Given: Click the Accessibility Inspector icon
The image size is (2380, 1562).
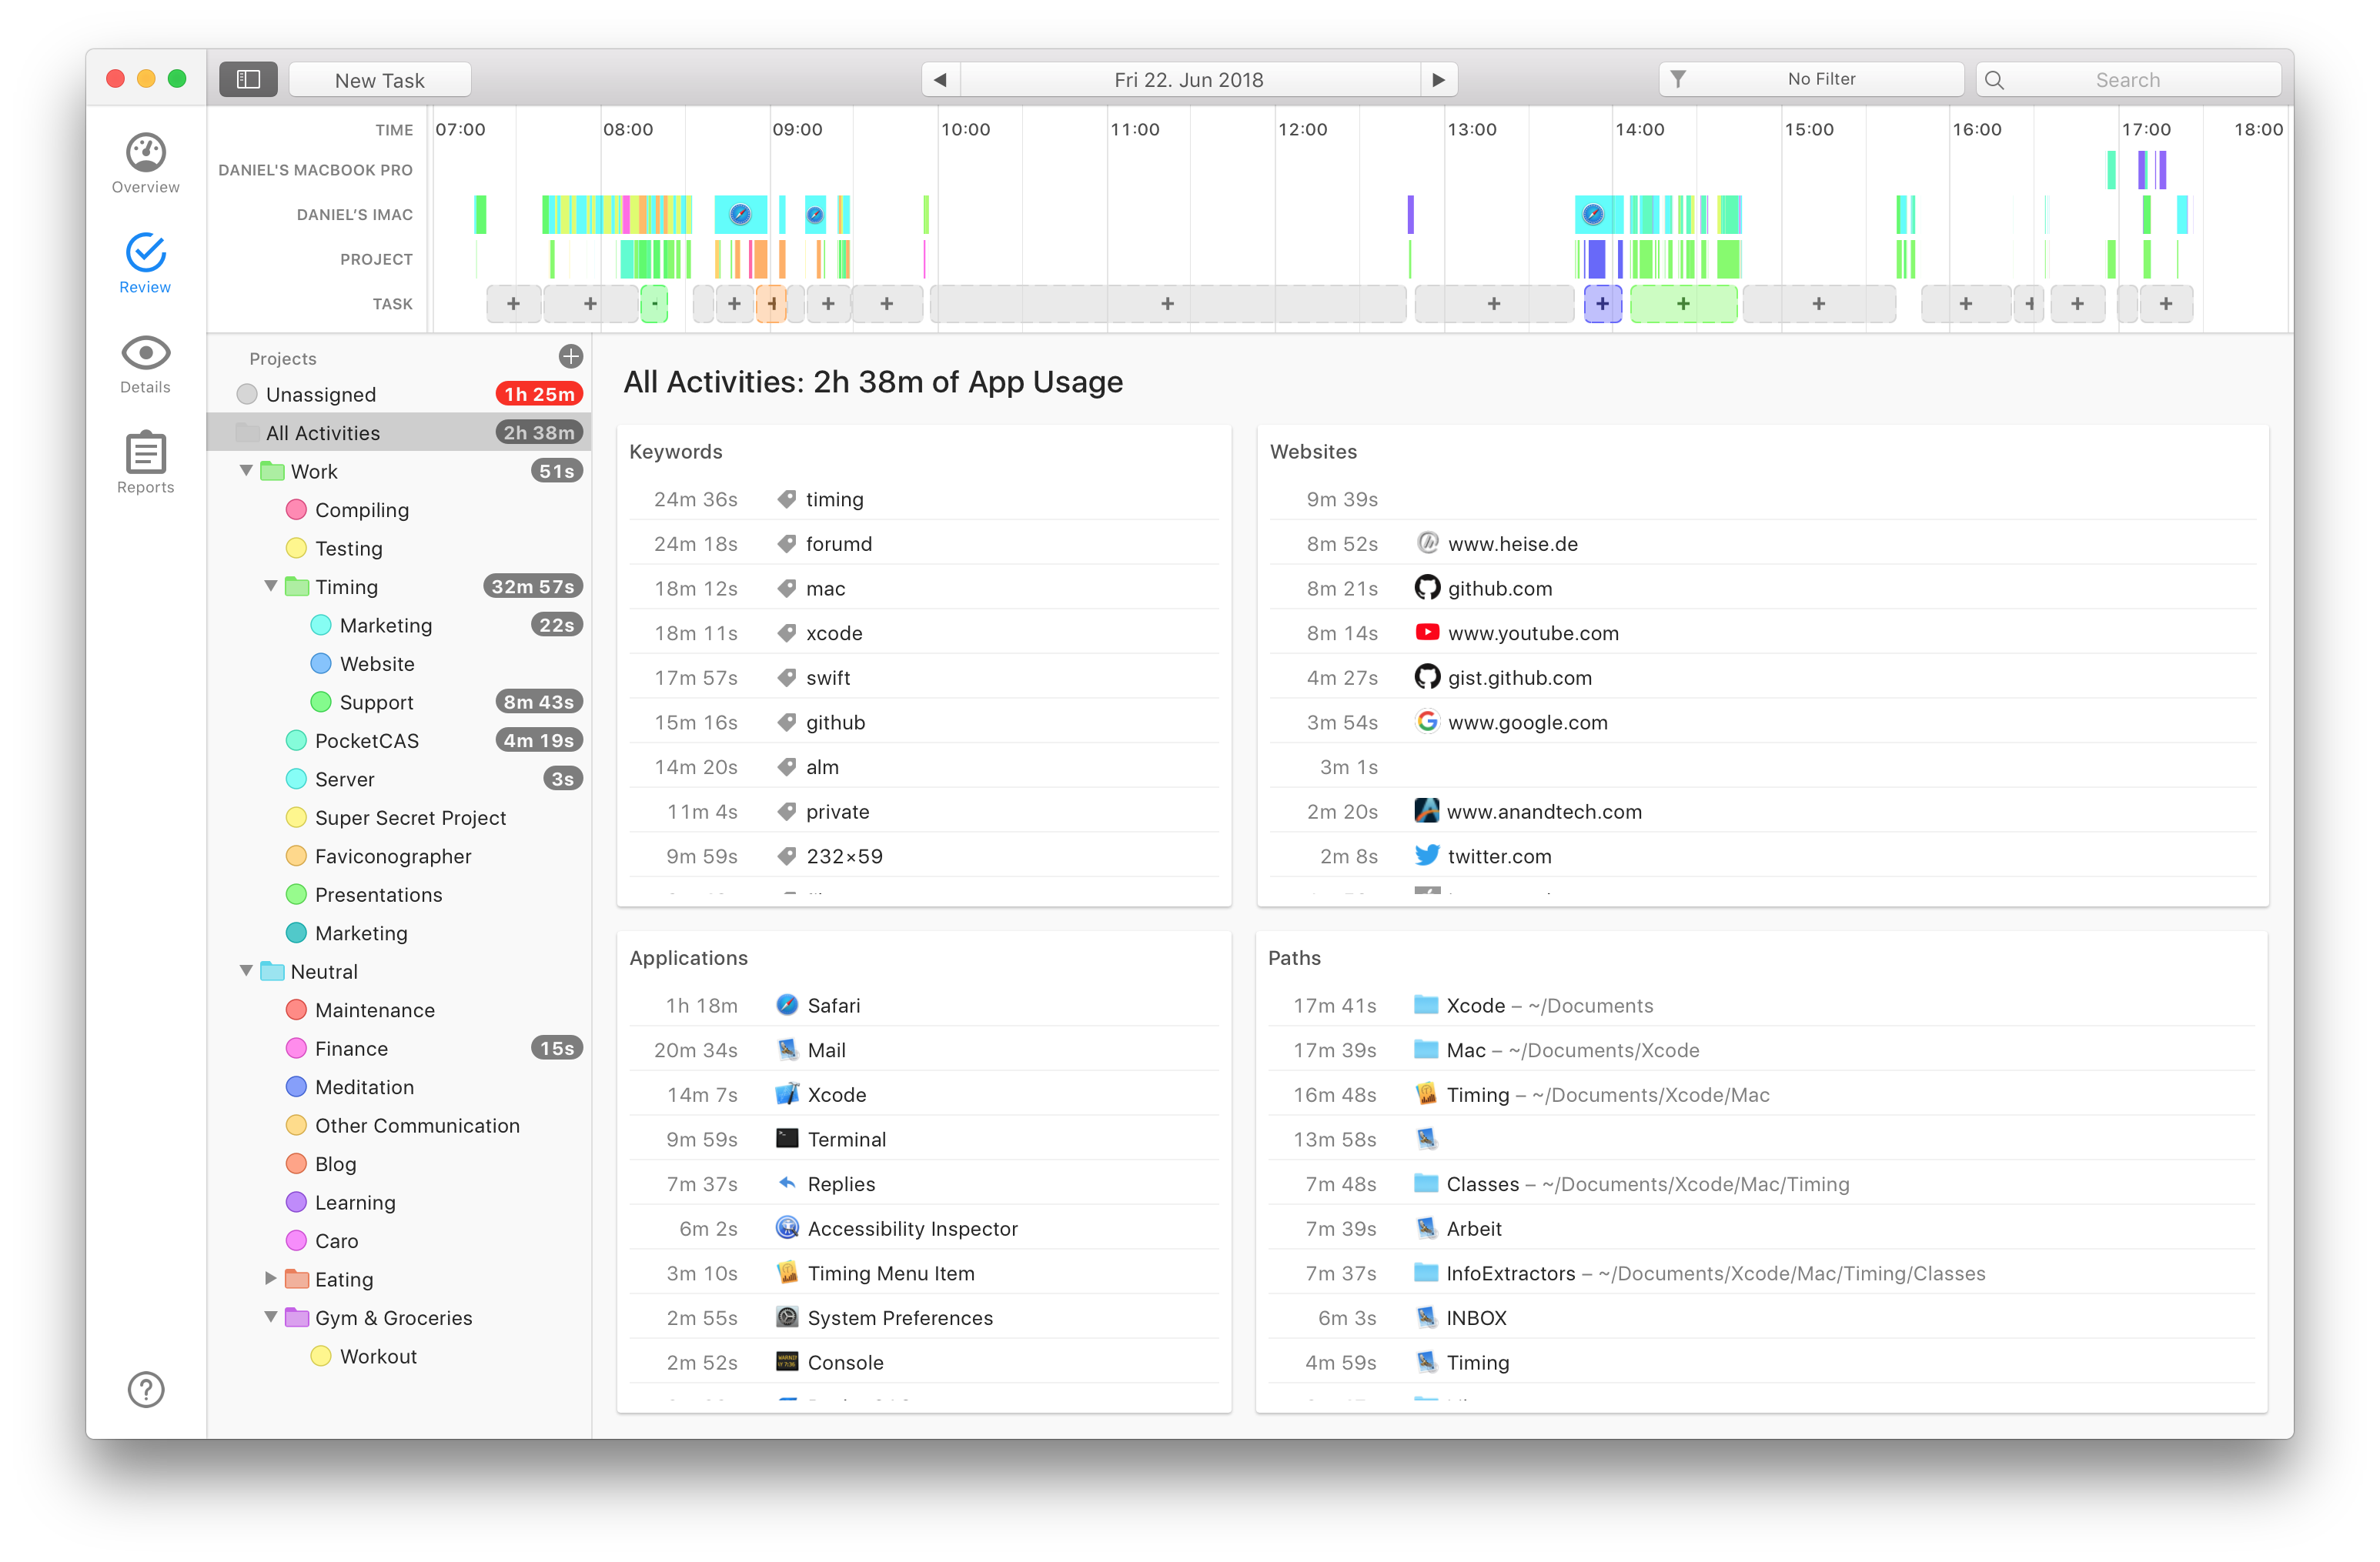Looking at the screenshot, I should coord(787,1228).
